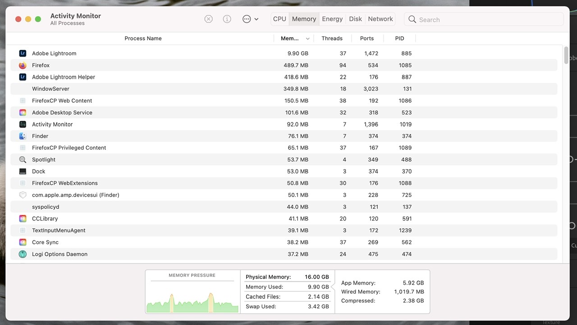
Task: Click the 489.7 MB Firefox memory value
Action: [x=296, y=65]
